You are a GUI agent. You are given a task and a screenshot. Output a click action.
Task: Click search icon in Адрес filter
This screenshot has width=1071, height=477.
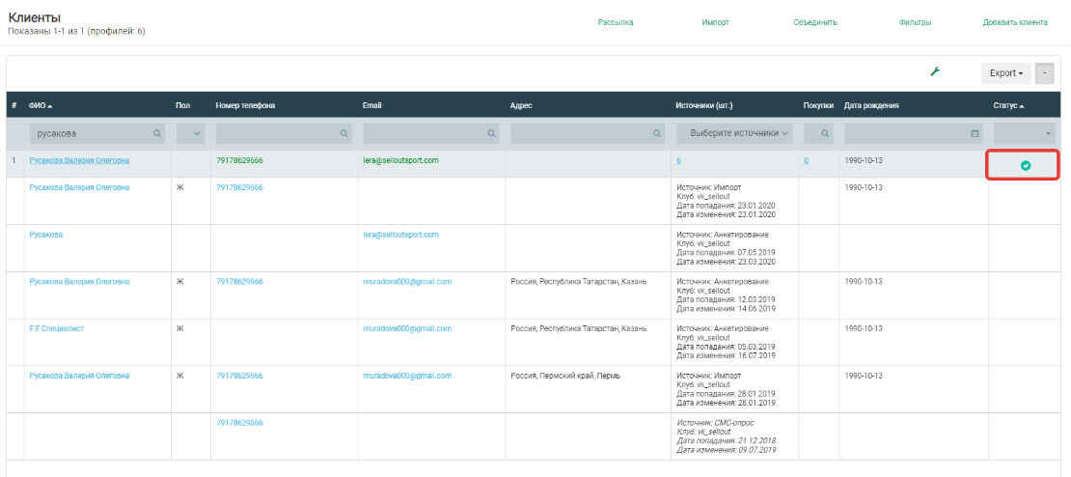click(x=658, y=133)
